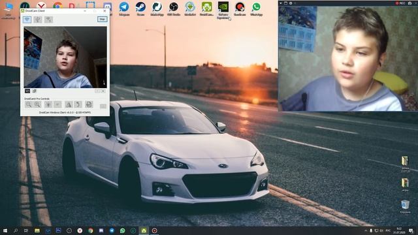Image resolution: width=418 pixels, height=235 pixels.
Task: Open the Steam desktop shortcut
Action: (140, 8)
